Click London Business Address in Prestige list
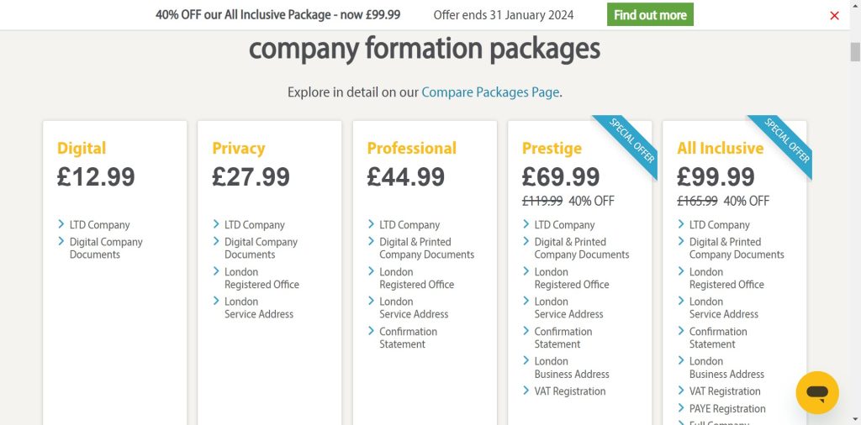Screen dimensions: 861x425 tap(571, 367)
